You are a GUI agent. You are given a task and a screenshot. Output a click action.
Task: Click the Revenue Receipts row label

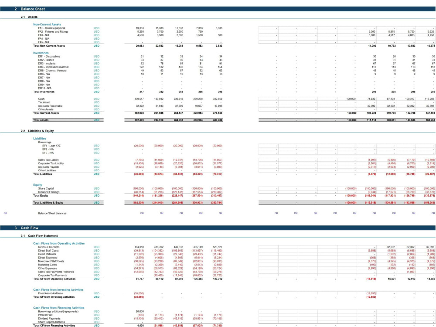coord(49,247)
